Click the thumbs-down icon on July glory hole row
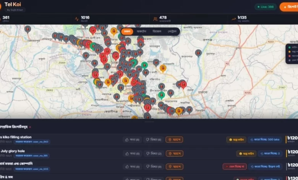This screenshot has width=298, height=180. (x=148, y=153)
